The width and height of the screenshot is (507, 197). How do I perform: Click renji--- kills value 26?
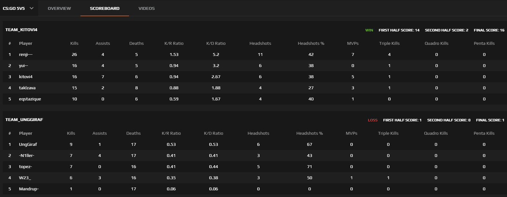click(x=74, y=55)
